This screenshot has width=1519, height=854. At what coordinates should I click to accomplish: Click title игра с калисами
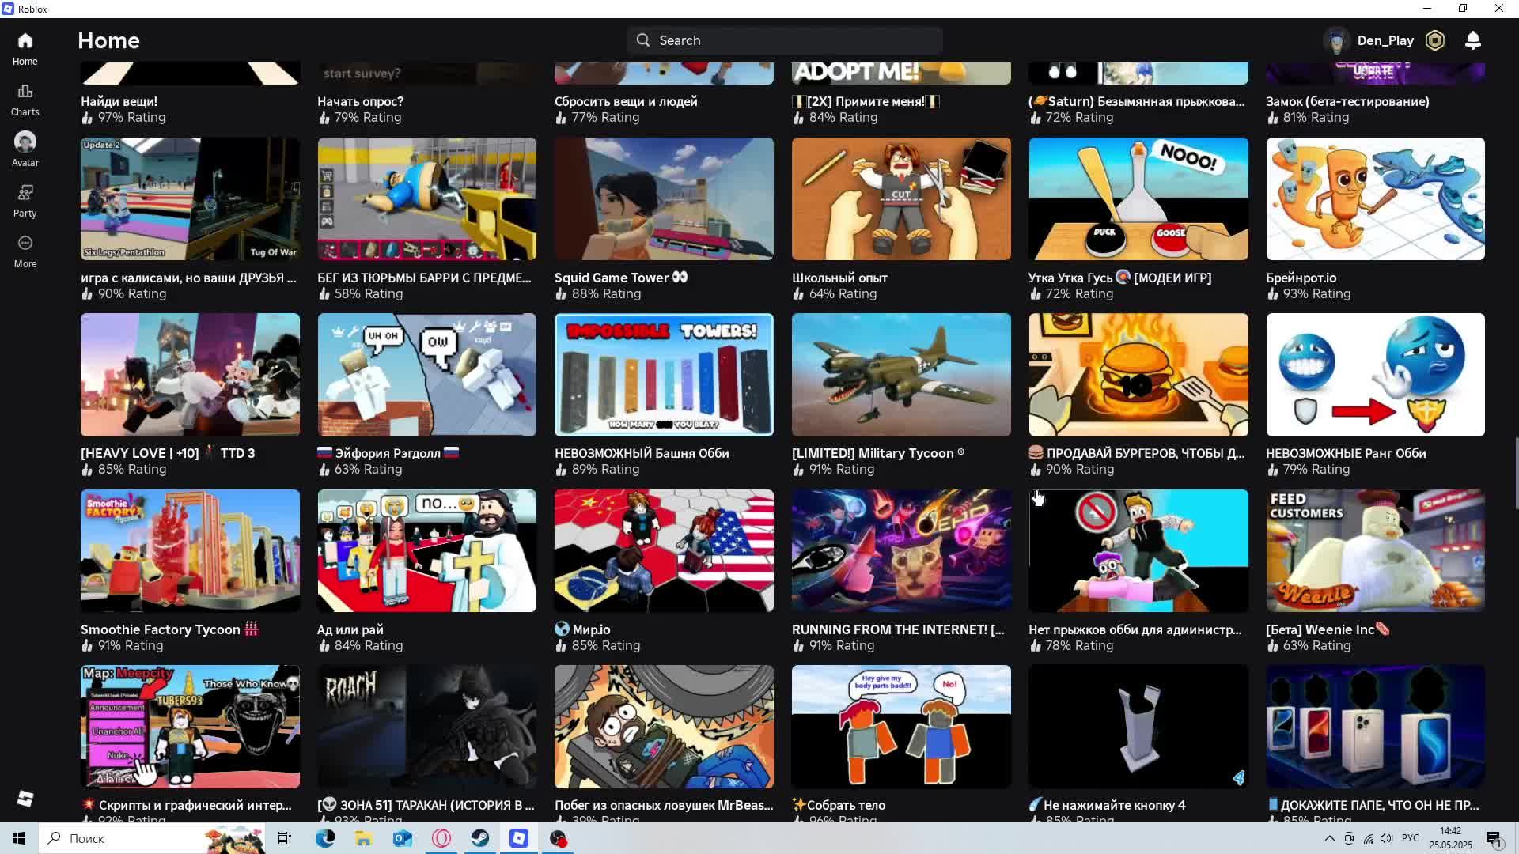pos(188,278)
